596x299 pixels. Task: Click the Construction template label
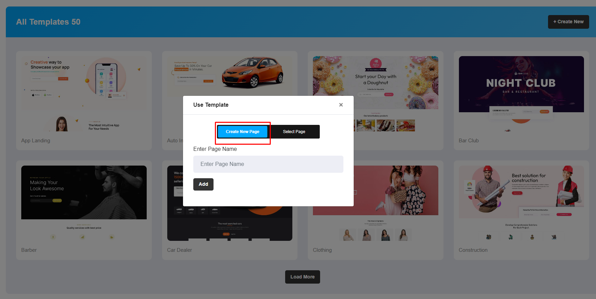click(473, 250)
